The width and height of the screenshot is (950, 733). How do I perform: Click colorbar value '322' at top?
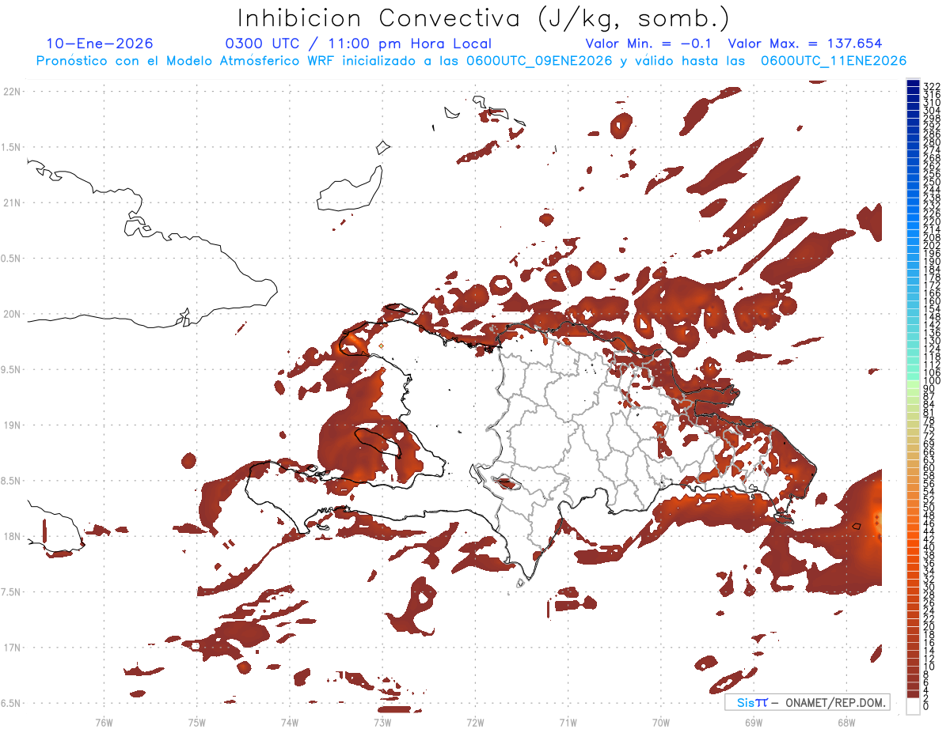click(x=932, y=86)
